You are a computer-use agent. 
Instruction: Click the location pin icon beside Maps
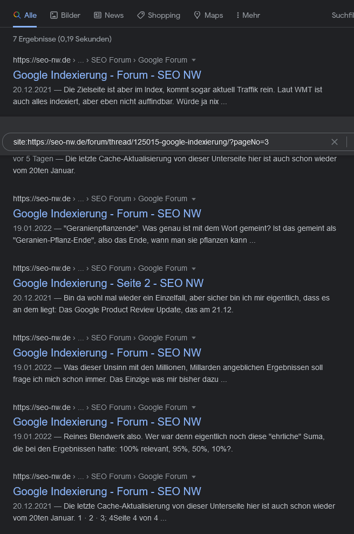pos(197,15)
